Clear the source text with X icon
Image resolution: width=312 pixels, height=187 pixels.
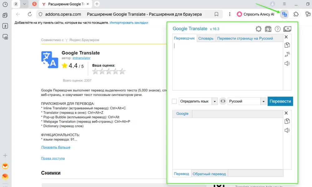286,37
